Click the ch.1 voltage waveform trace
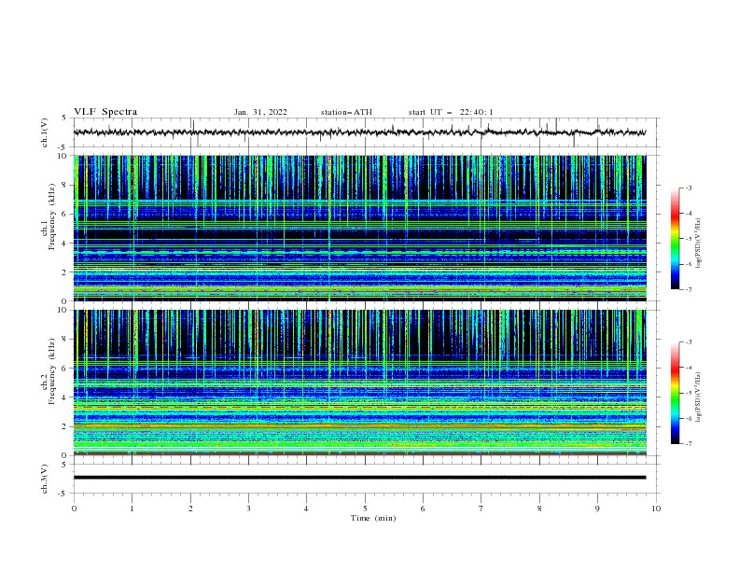The height and width of the screenshot is (571, 739). click(x=359, y=132)
